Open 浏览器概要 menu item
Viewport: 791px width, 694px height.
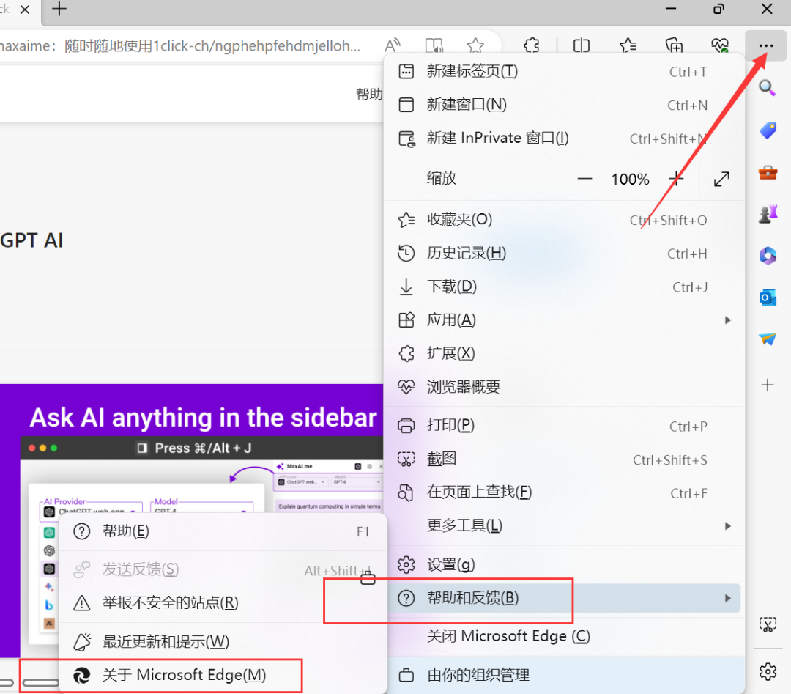pyautogui.click(x=564, y=387)
